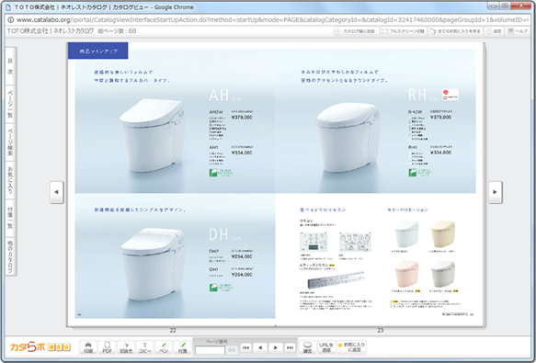Image resolution: width=536 pixels, height=363 pixels.
Task: Click the RH type ¥334,000 price
Action: pos(440,153)
